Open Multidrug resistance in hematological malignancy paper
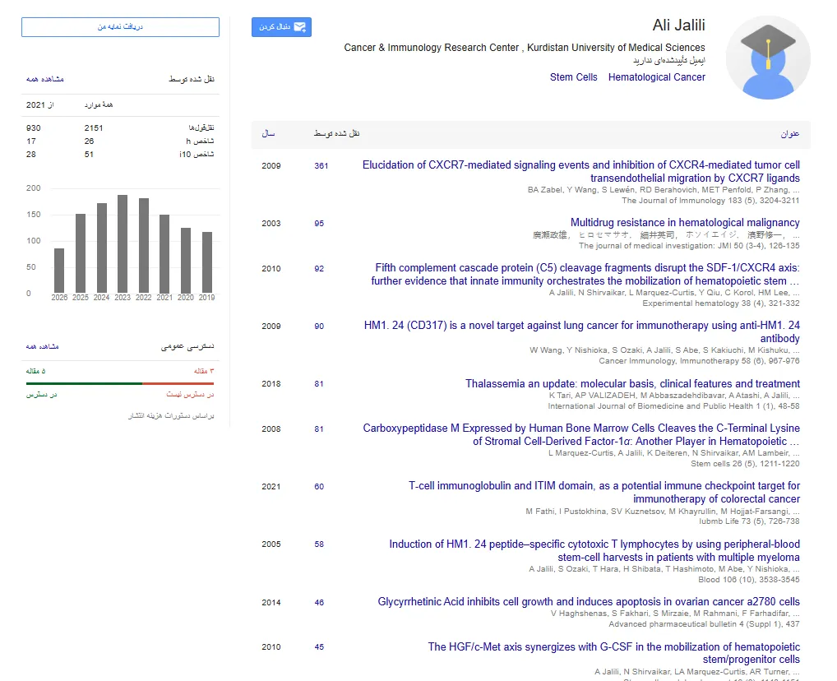837x681 pixels. click(x=685, y=222)
